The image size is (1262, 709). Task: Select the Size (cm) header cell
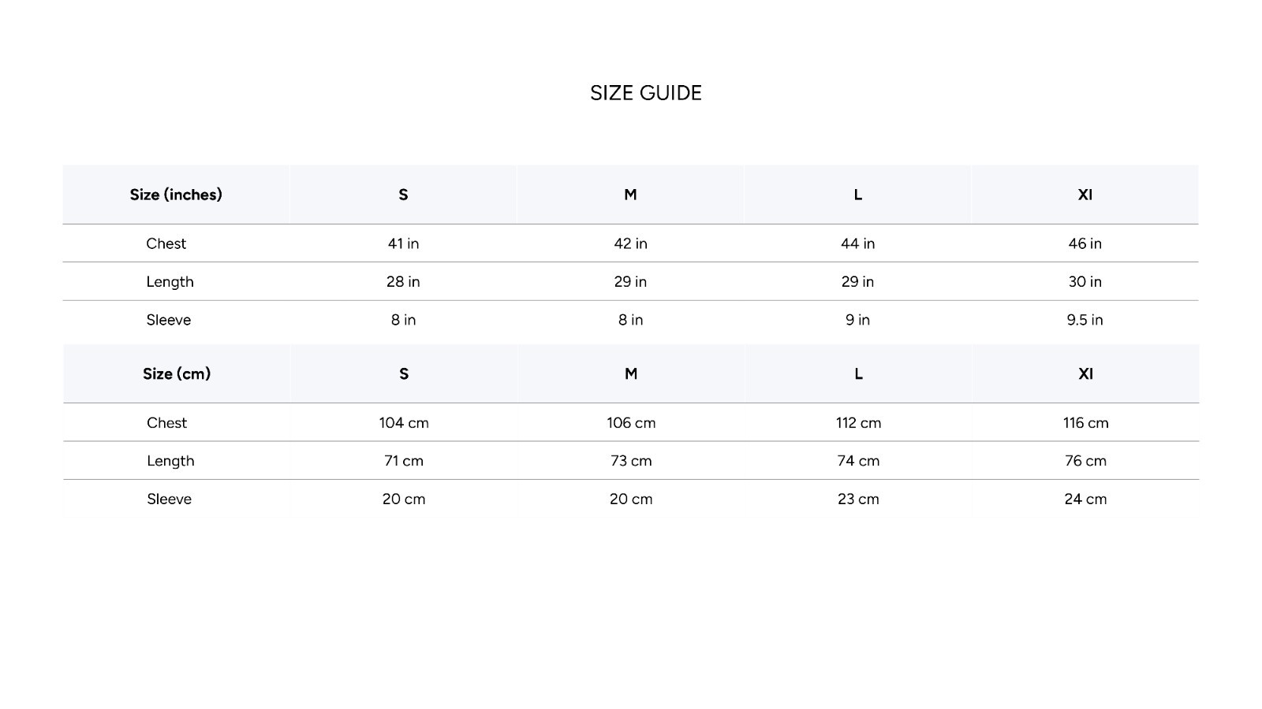[x=177, y=373]
